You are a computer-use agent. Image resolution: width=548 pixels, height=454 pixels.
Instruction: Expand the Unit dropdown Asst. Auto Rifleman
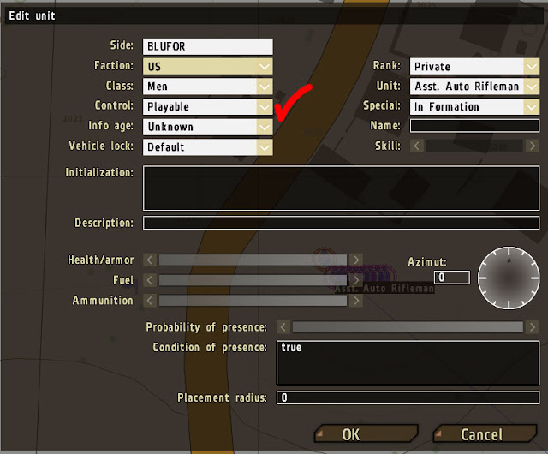474,87
